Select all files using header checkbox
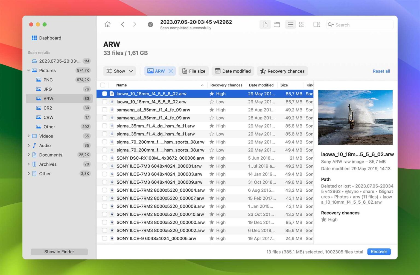 click(x=103, y=85)
